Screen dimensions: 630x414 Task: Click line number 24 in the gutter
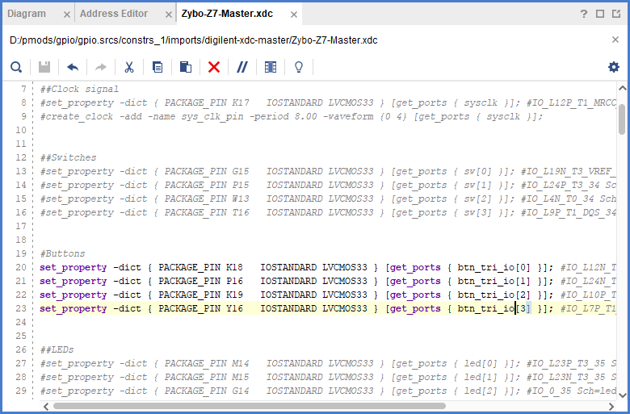[x=21, y=322]
